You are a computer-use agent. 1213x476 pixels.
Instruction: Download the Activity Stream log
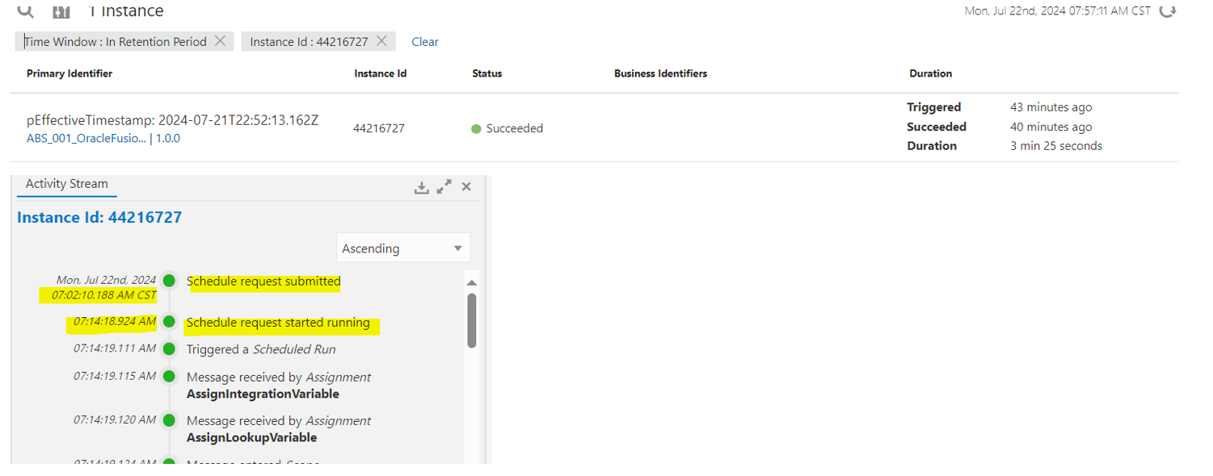pyautogui.click(x=422, y=186)
